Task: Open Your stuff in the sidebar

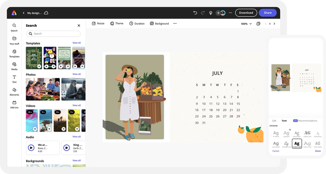Action: (x=14, y=41)
